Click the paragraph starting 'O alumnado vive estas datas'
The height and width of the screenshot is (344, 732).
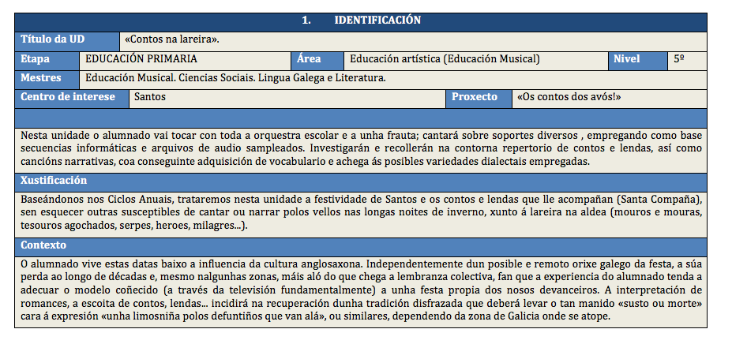tap(361, 290)
